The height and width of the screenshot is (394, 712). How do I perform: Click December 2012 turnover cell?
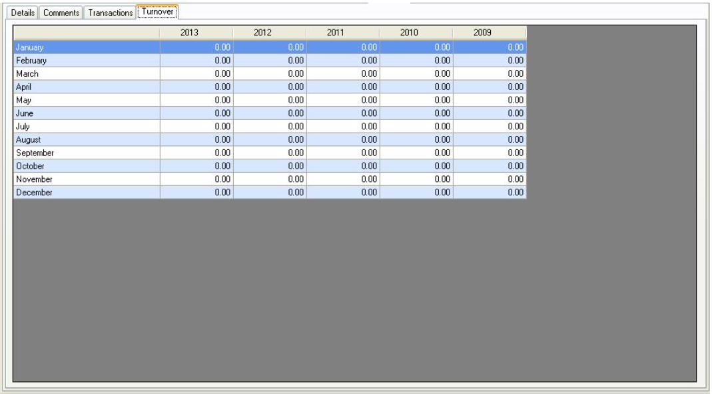[x=270, y=192]
